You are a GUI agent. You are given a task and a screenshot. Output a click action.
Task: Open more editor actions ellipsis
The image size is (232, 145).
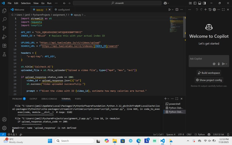182,9
